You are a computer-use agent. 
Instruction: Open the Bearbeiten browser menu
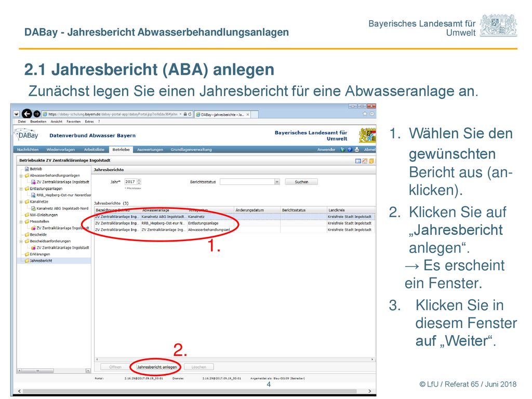click(38, 122)
